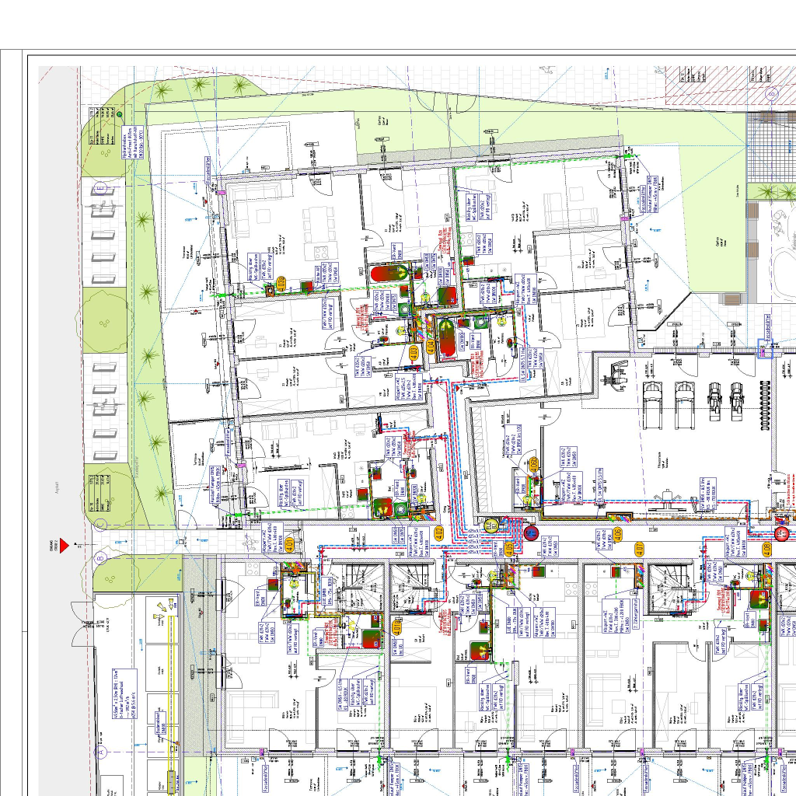The width and height of the screenshot is (796, 796).
Task: Select the yellow 4.04 riser marker
Action: pyautogui.click(x=431, y=344)
